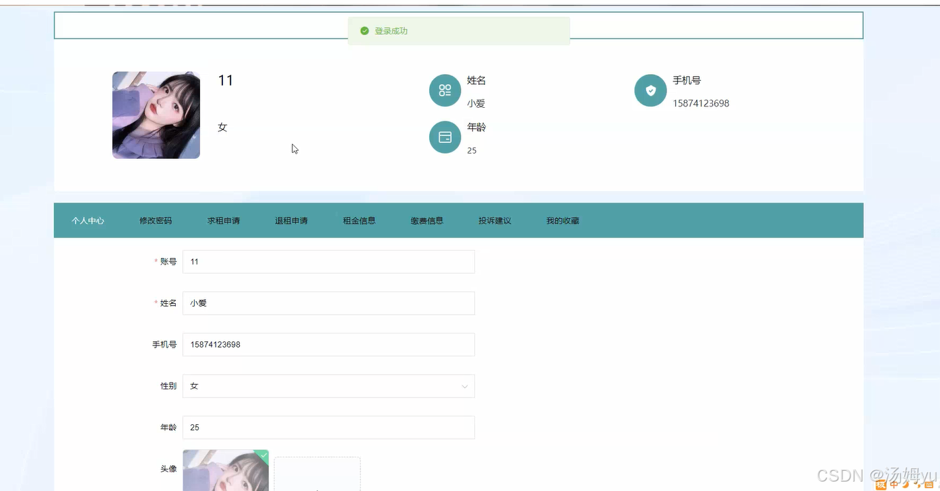The width and height of the screenshot is (940, 491).
Task: Click the age value 25 in header
Action: point(472,151)
